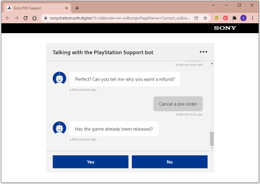View site info via the lock icon

46,18
